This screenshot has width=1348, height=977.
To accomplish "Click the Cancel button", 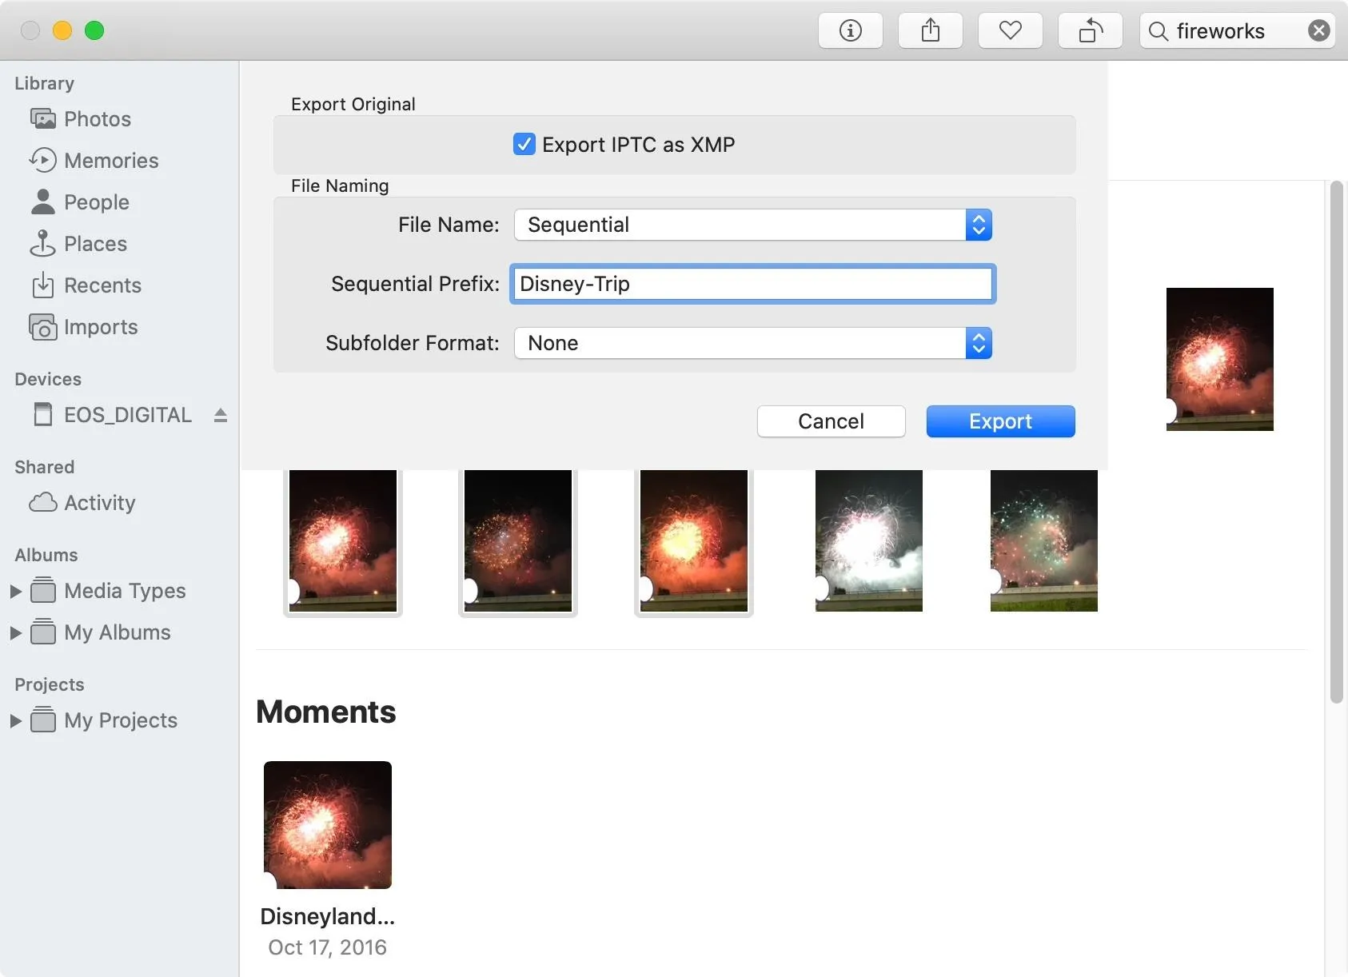I will coord(832,421).
